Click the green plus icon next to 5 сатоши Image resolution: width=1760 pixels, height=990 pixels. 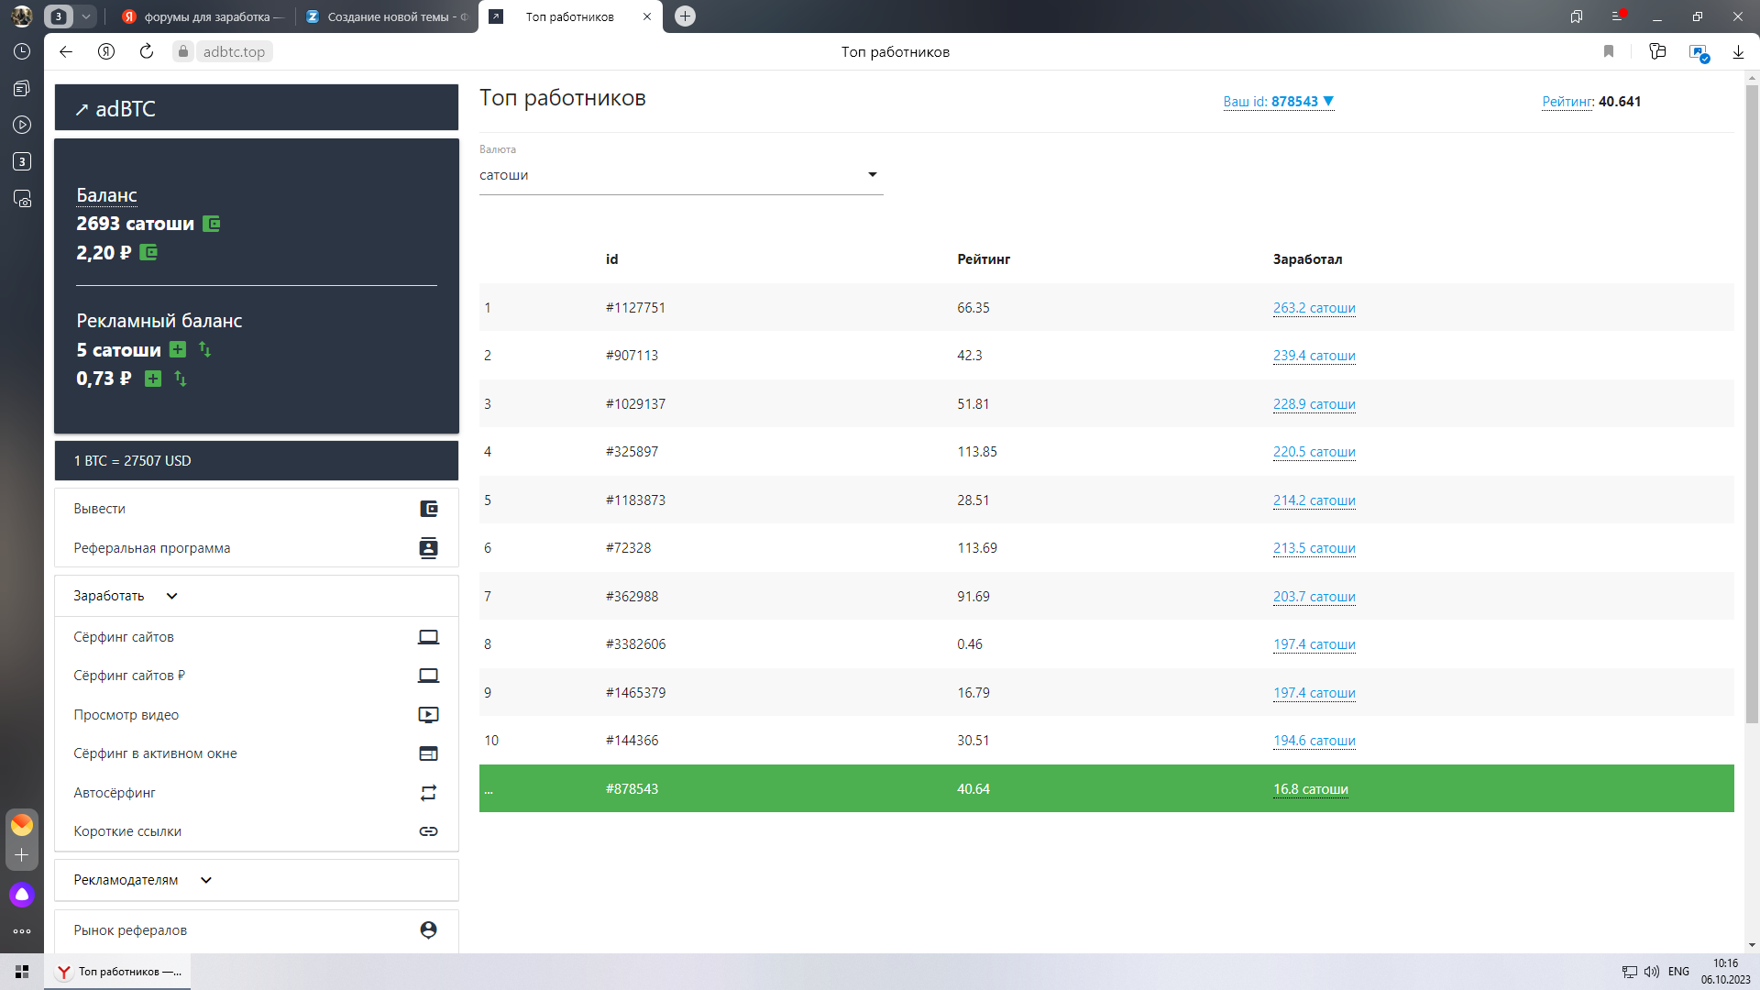(x=178, y=349)
